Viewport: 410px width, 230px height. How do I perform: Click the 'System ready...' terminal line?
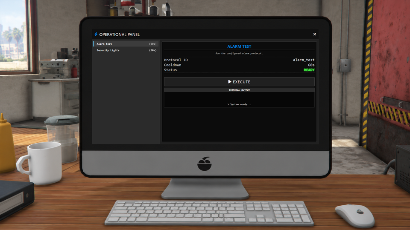pyautogui.click(x=239, y=104)
